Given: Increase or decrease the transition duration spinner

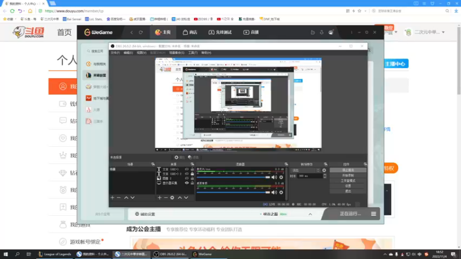Looking at the screenshot, I should [x=324, y=176].
